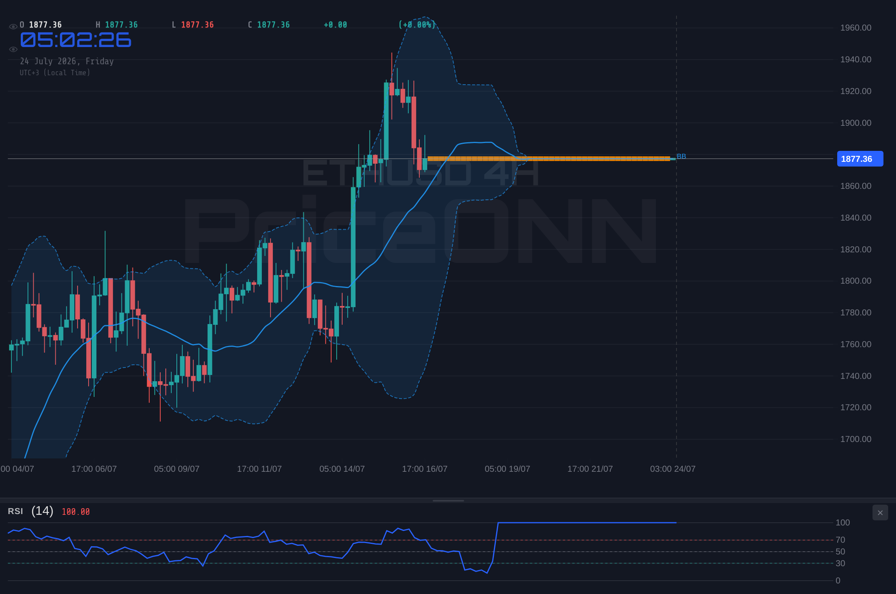Click the orange price level line
The image size is (896, 594).
click(x=548, y=159)
